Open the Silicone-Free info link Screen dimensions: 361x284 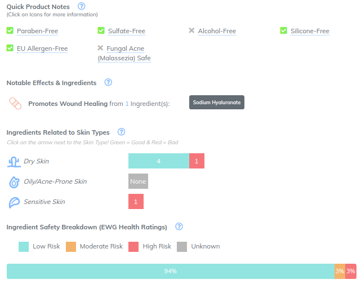coord(310,31)
